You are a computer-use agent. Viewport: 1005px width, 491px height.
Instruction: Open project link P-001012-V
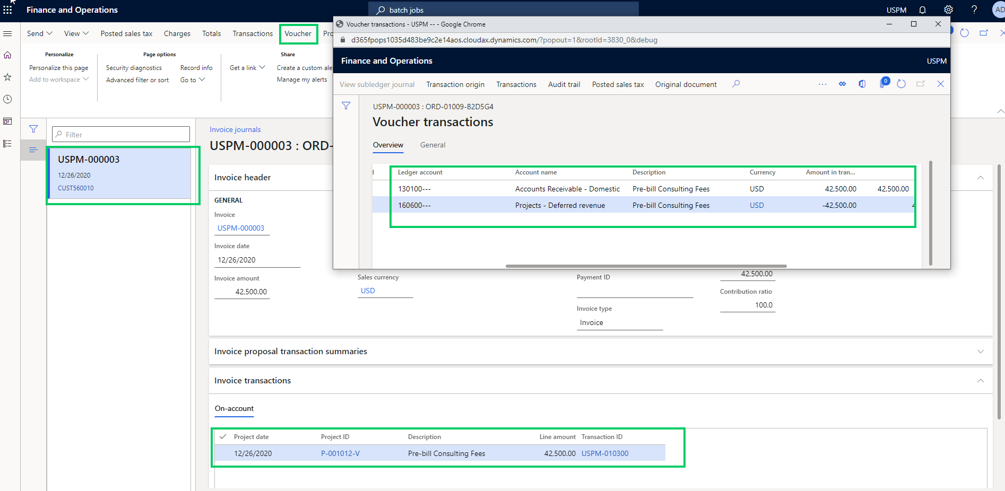[x=340, y=453]
